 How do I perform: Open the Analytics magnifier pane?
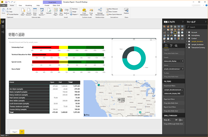[176, 46]
